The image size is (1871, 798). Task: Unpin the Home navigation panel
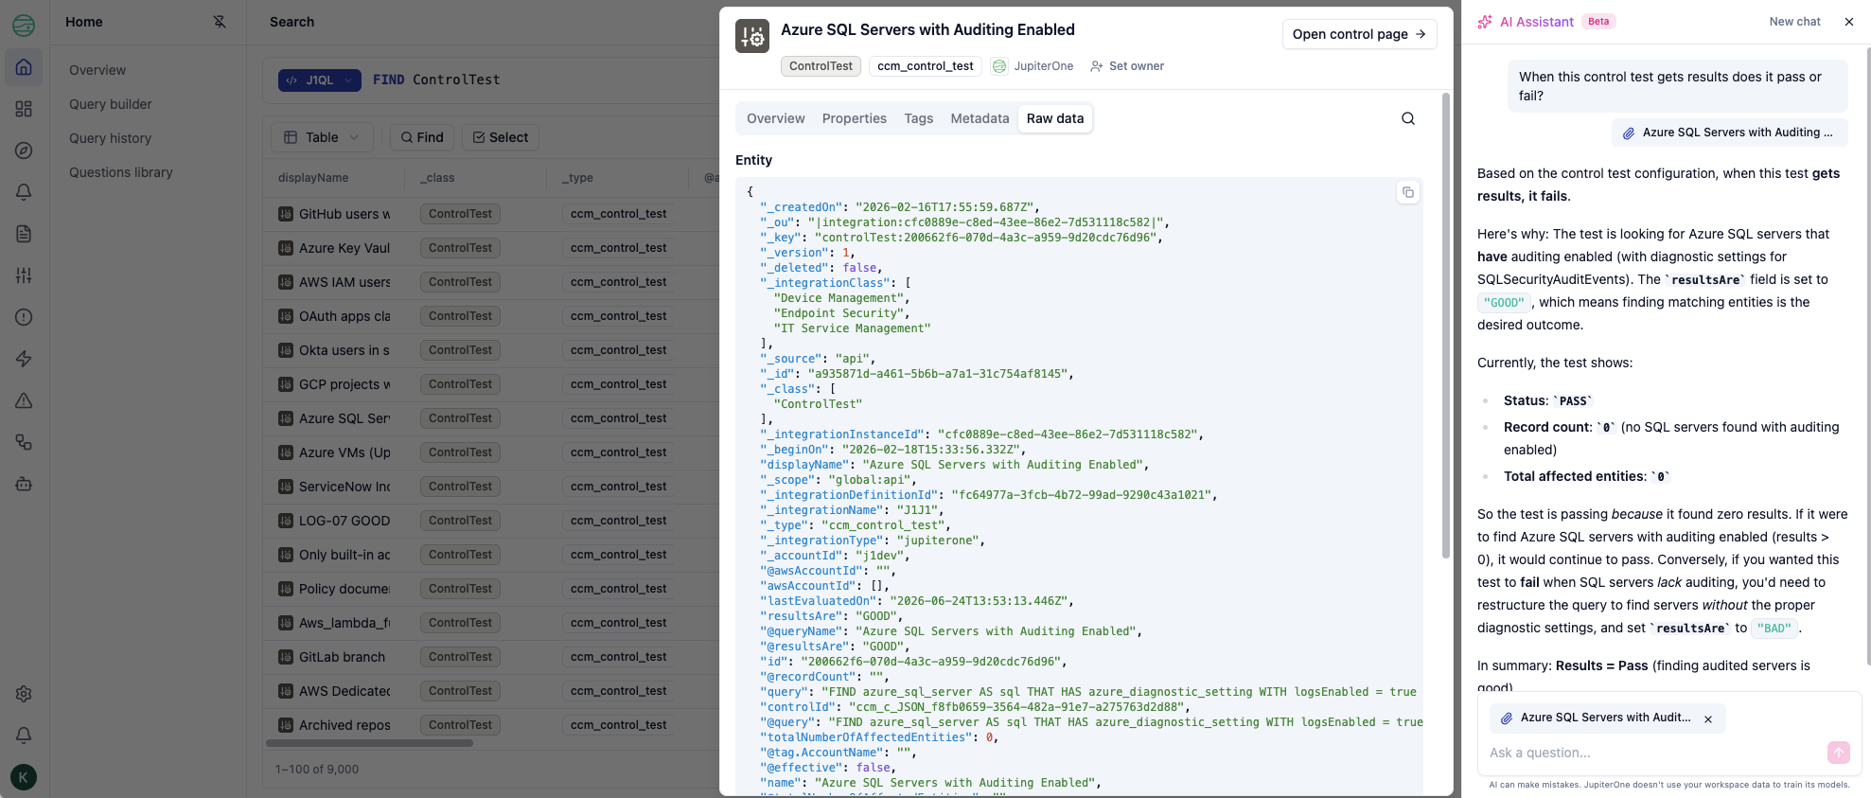(220, 22)
